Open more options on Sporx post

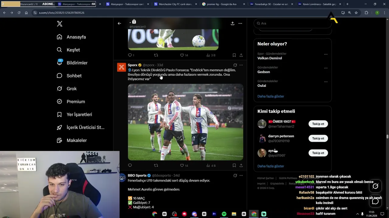[241, 65]
